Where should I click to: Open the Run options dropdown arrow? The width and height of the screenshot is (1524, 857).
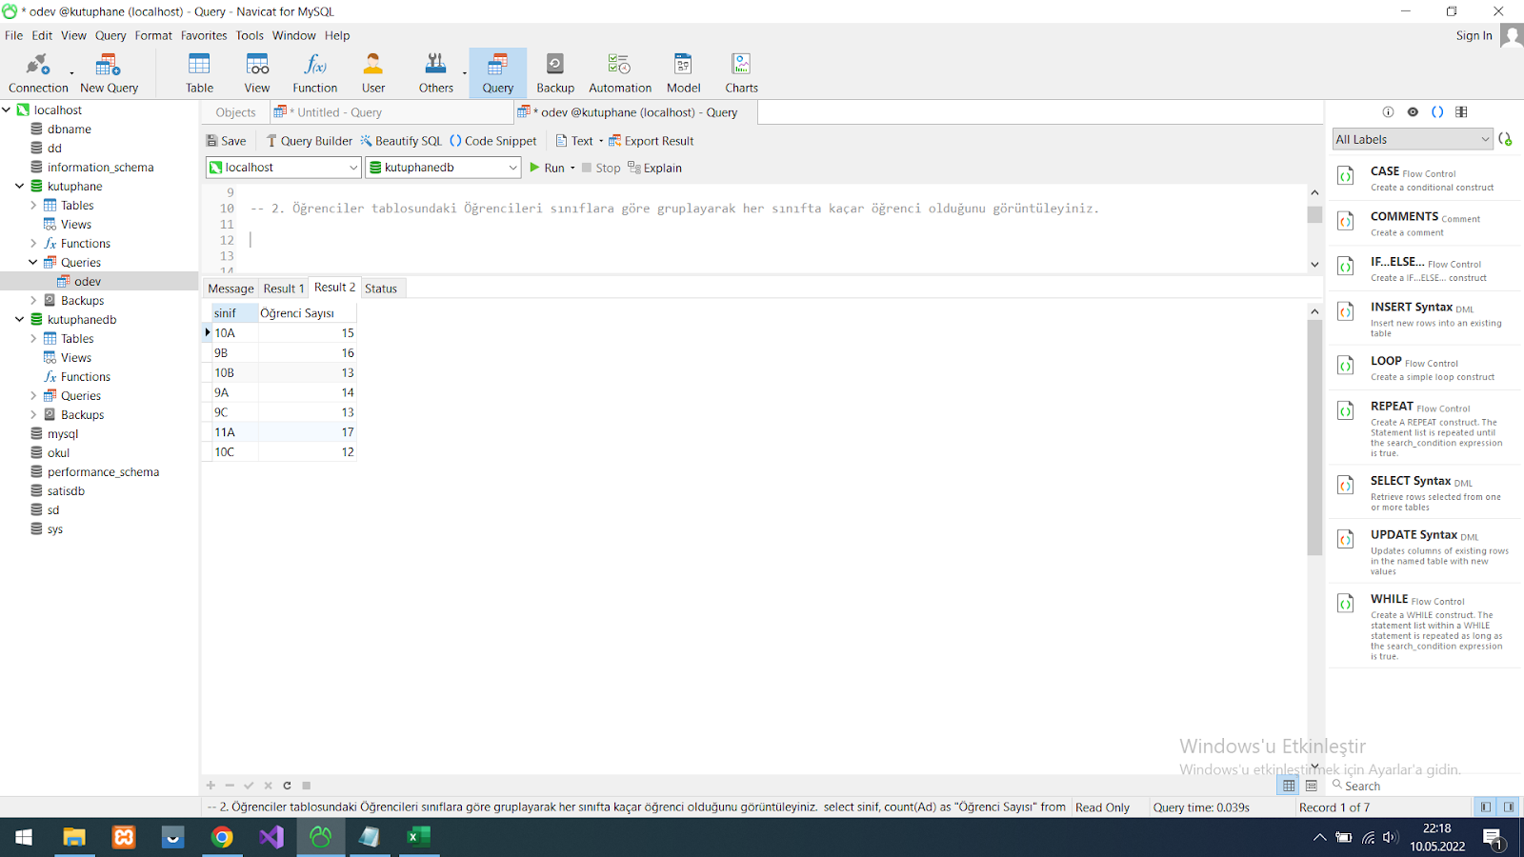point(572,169)
